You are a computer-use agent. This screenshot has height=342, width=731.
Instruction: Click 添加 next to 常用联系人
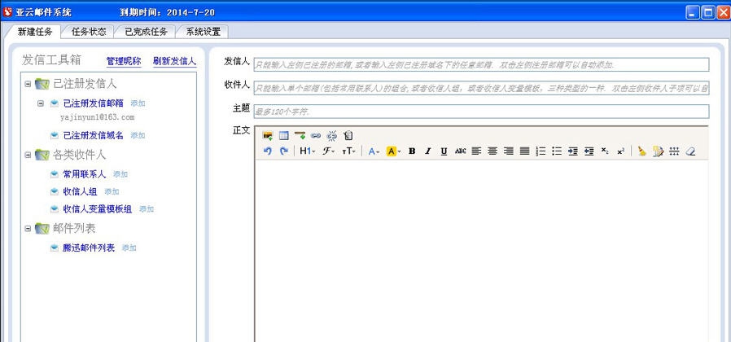click(x=120, y=174)
